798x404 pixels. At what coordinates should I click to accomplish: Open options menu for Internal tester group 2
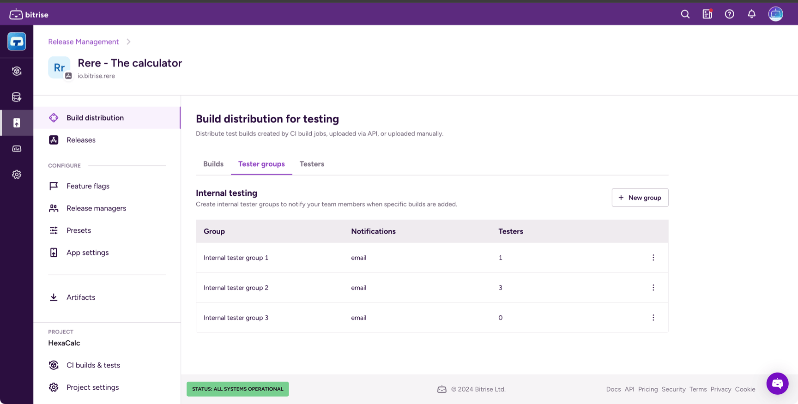(653, 288)
